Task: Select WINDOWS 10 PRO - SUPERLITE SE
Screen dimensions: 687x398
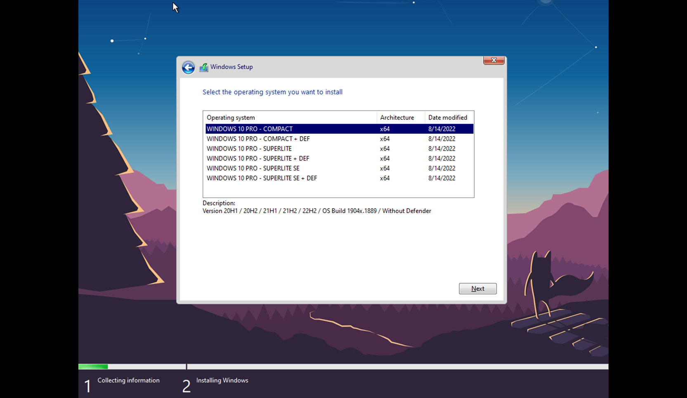Action: point(339,168)
